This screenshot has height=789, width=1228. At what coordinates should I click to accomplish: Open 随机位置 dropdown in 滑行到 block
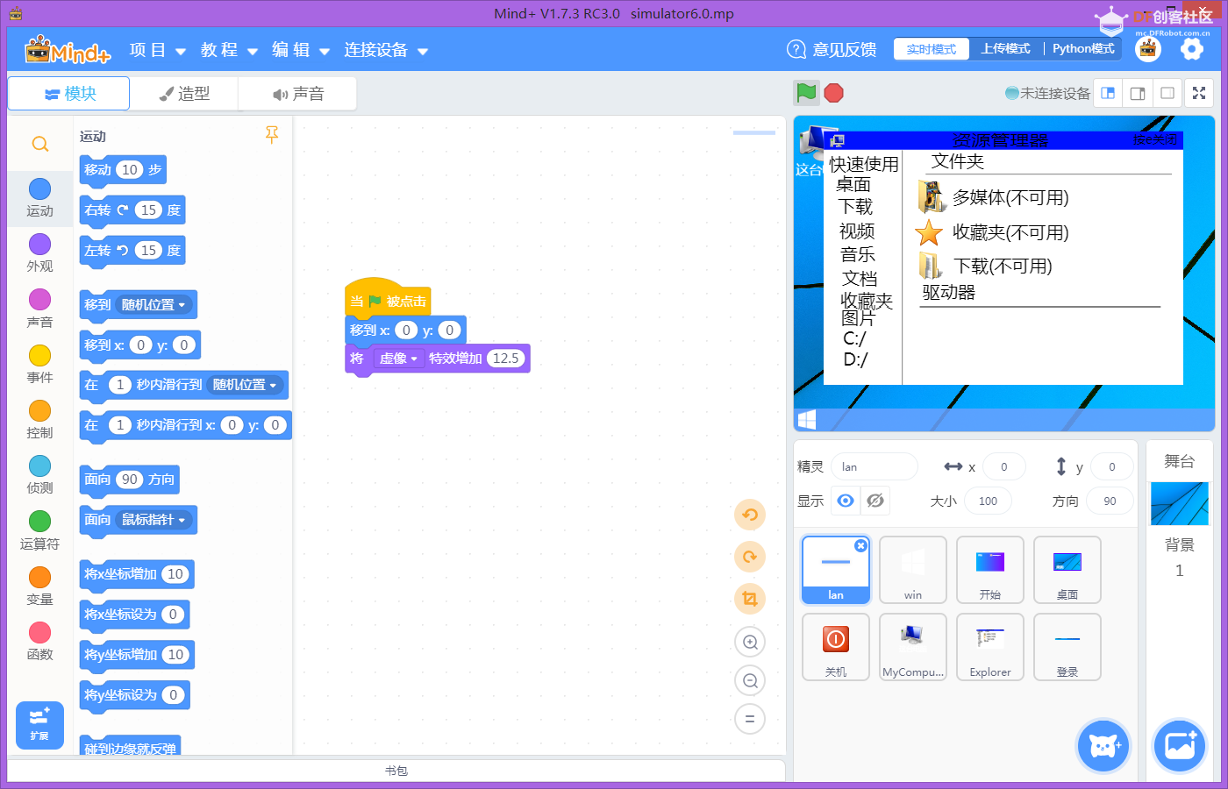[x=245, y=385]
